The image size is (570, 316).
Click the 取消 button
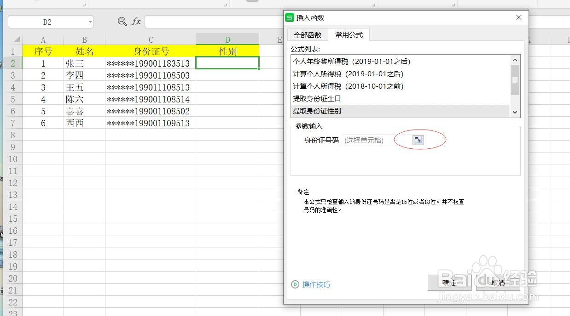coord(498,282)
